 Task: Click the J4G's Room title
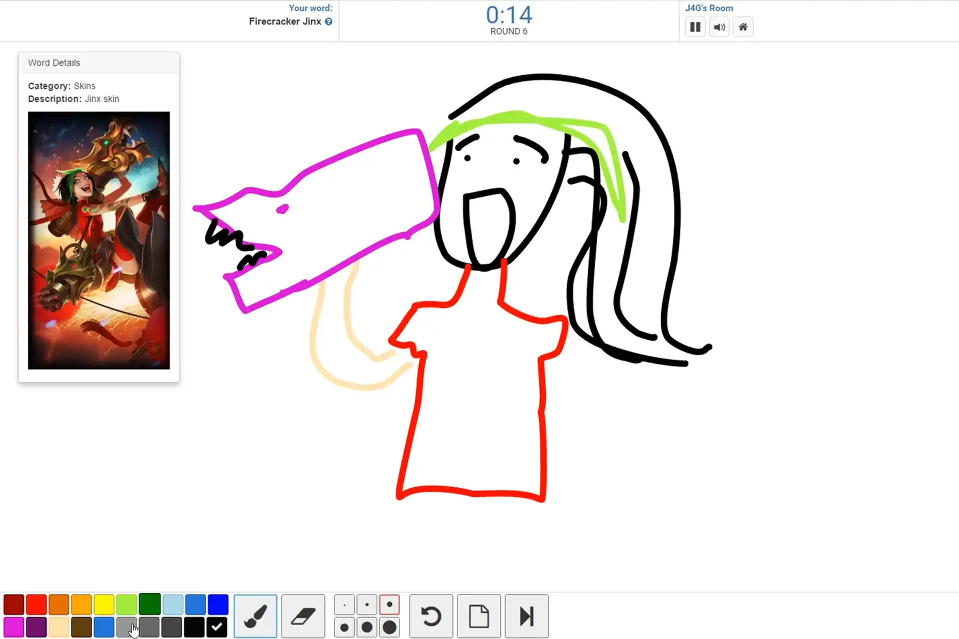709,8
